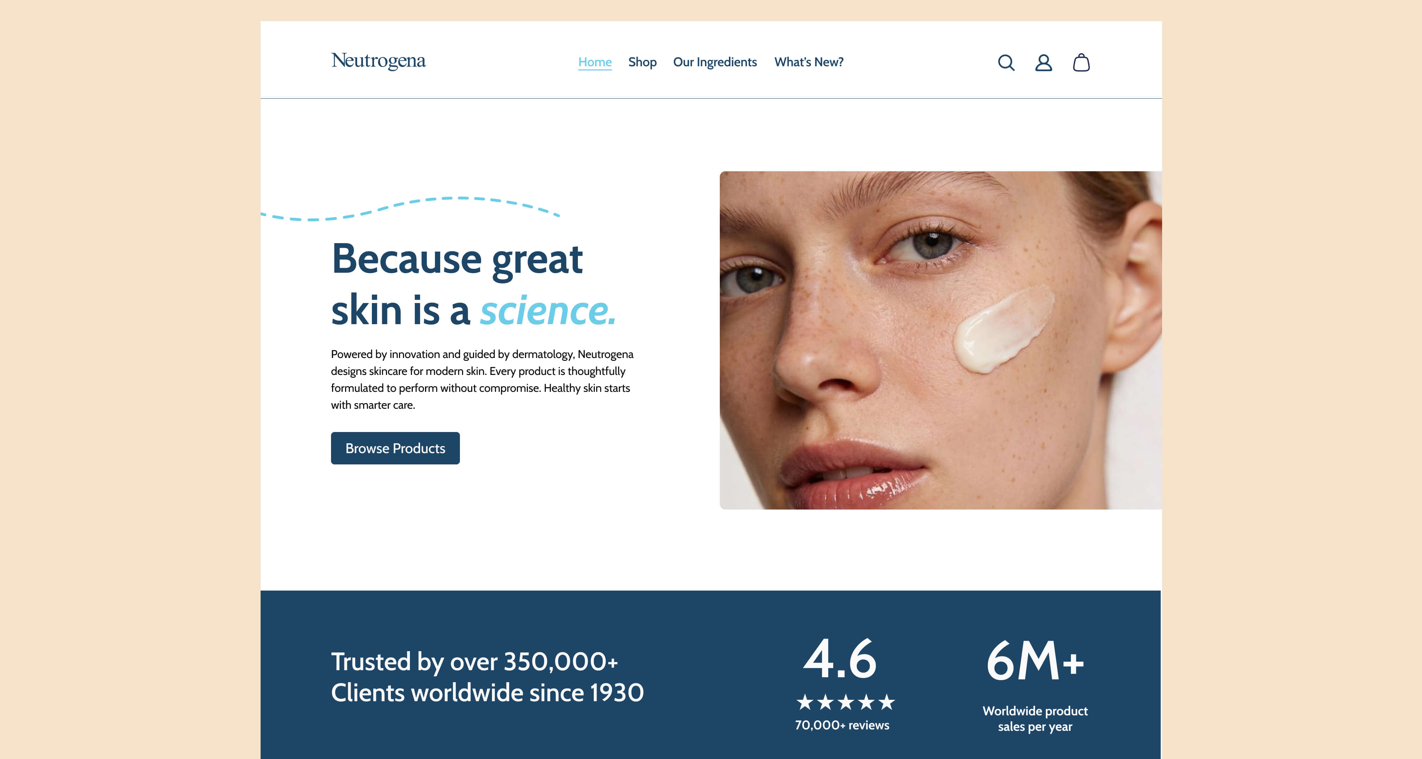Click the 70,000+ reviews text
This screenshot has width=1422, height=759.
(842, 725)
